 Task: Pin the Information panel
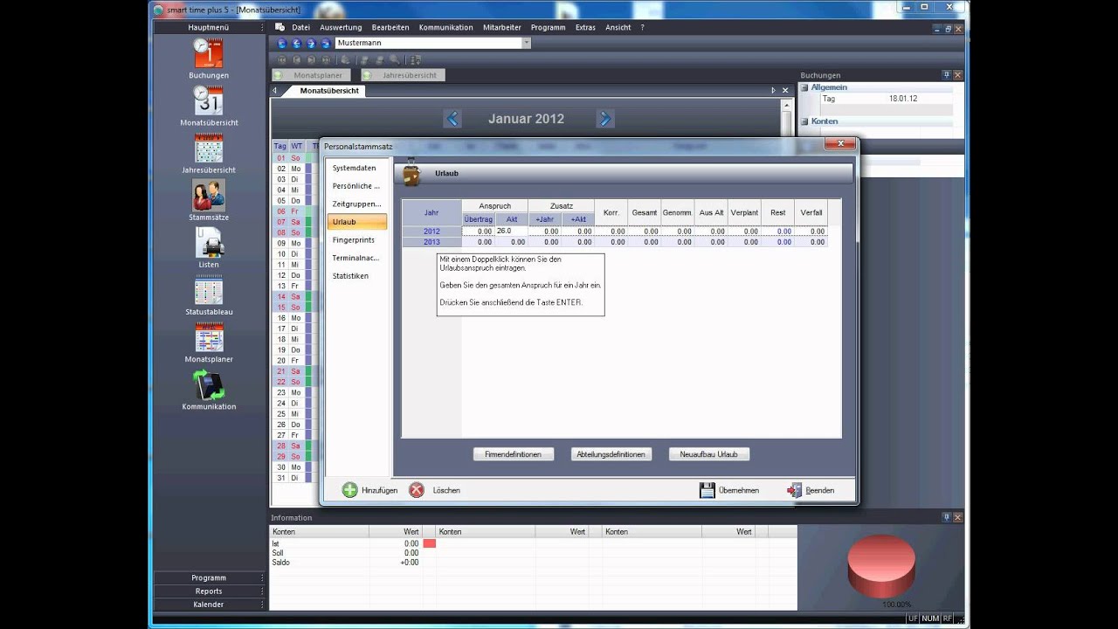tap(946, 517)
